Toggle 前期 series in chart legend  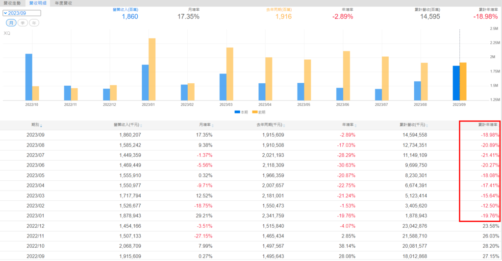click(259, 112)
